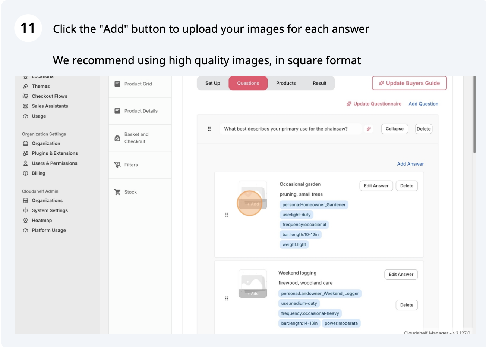The image size is (486, 347).
Task: Open the Themes sidebar icon
Action: point(25,86)
